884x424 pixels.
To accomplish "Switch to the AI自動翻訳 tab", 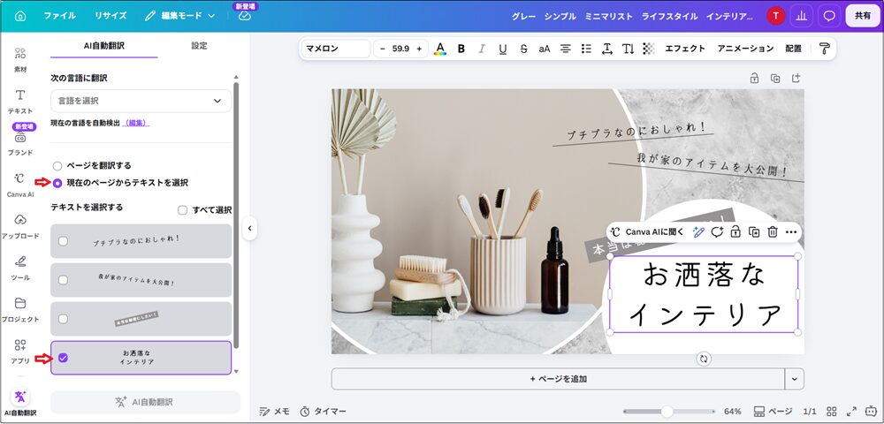I will tap(104, 46).
